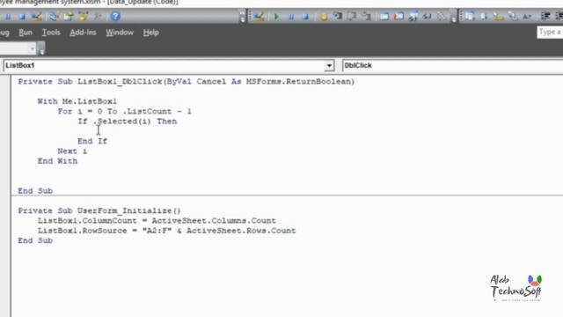
Task: Click 'End Sub' below the End With line
Action: pyautogui.click(x=35, y=191)
